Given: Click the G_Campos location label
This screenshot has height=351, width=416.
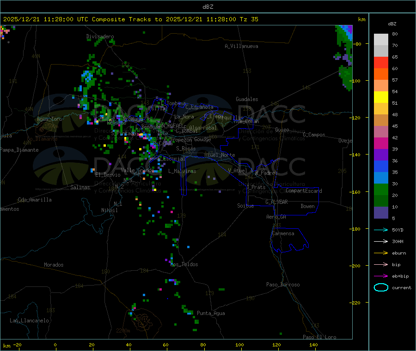Looking at the screenshot, I should tap(314, 135).
